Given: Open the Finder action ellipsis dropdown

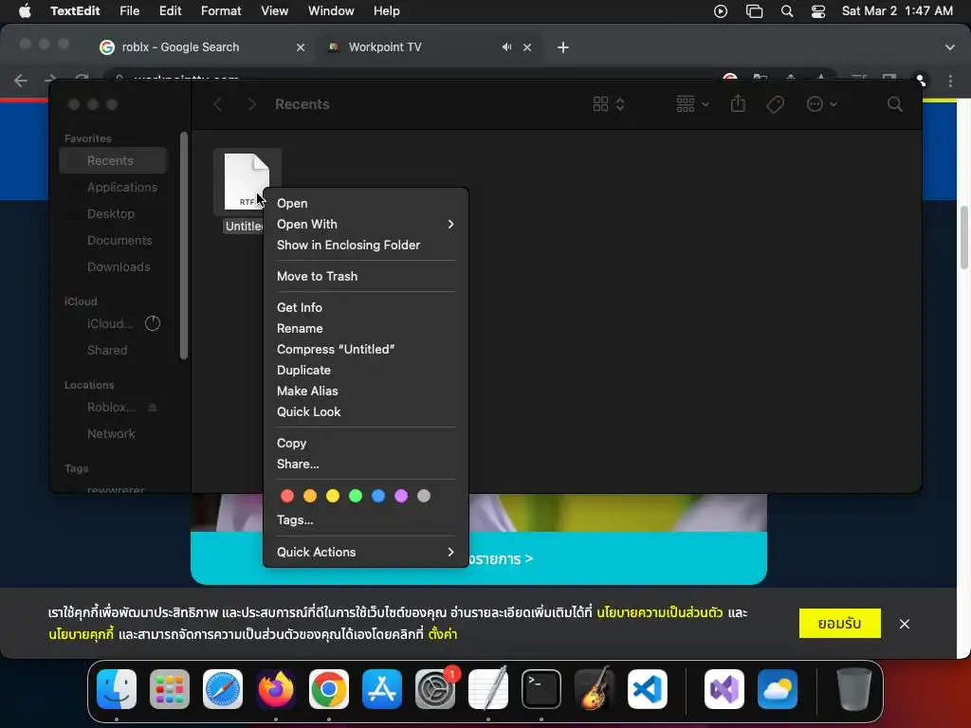Looking at the screenshot, I should tap(822, 104).
